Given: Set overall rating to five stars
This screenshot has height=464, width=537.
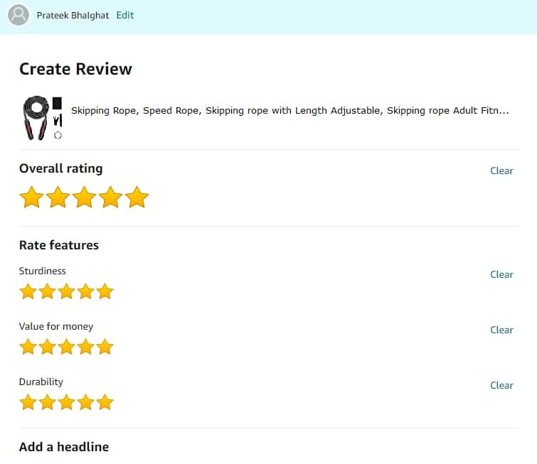Looking at the screenshot, I should point(137,198).
